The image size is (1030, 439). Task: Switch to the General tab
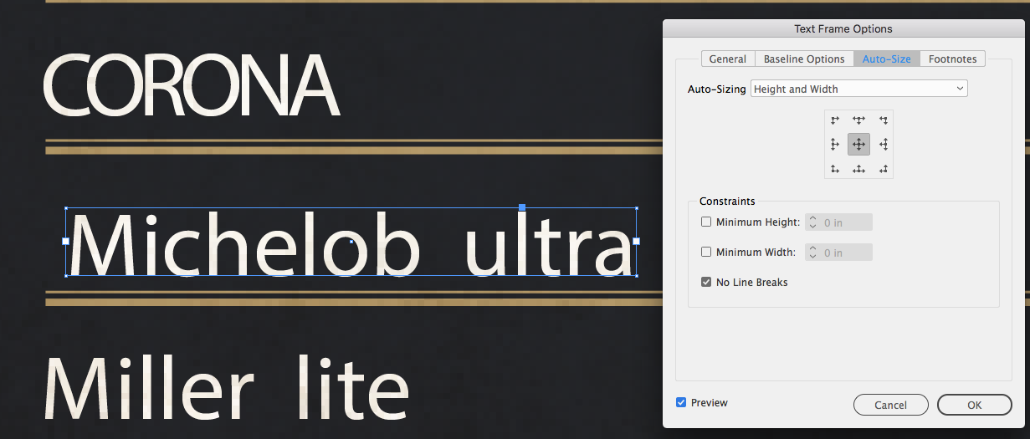(x=727, y=59)
